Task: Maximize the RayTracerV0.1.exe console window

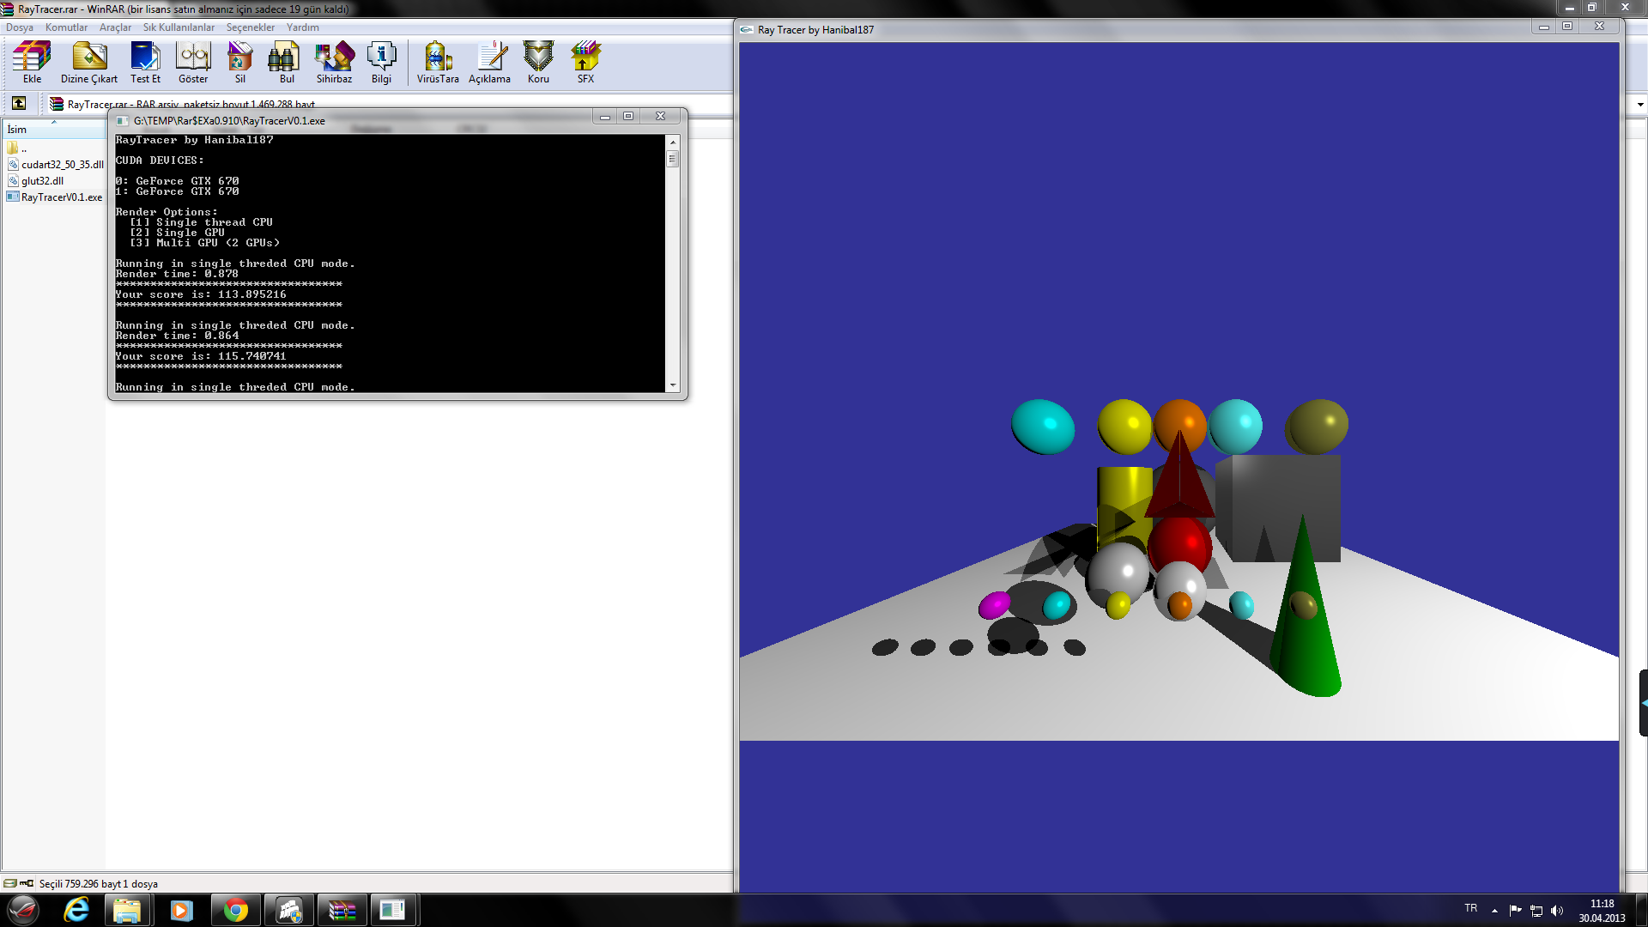Action: (x=628, y=117)
